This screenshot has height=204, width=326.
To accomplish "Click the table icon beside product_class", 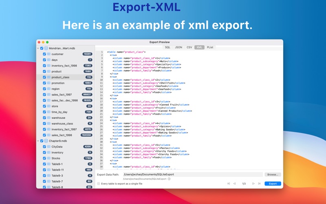I will (48, 77).
